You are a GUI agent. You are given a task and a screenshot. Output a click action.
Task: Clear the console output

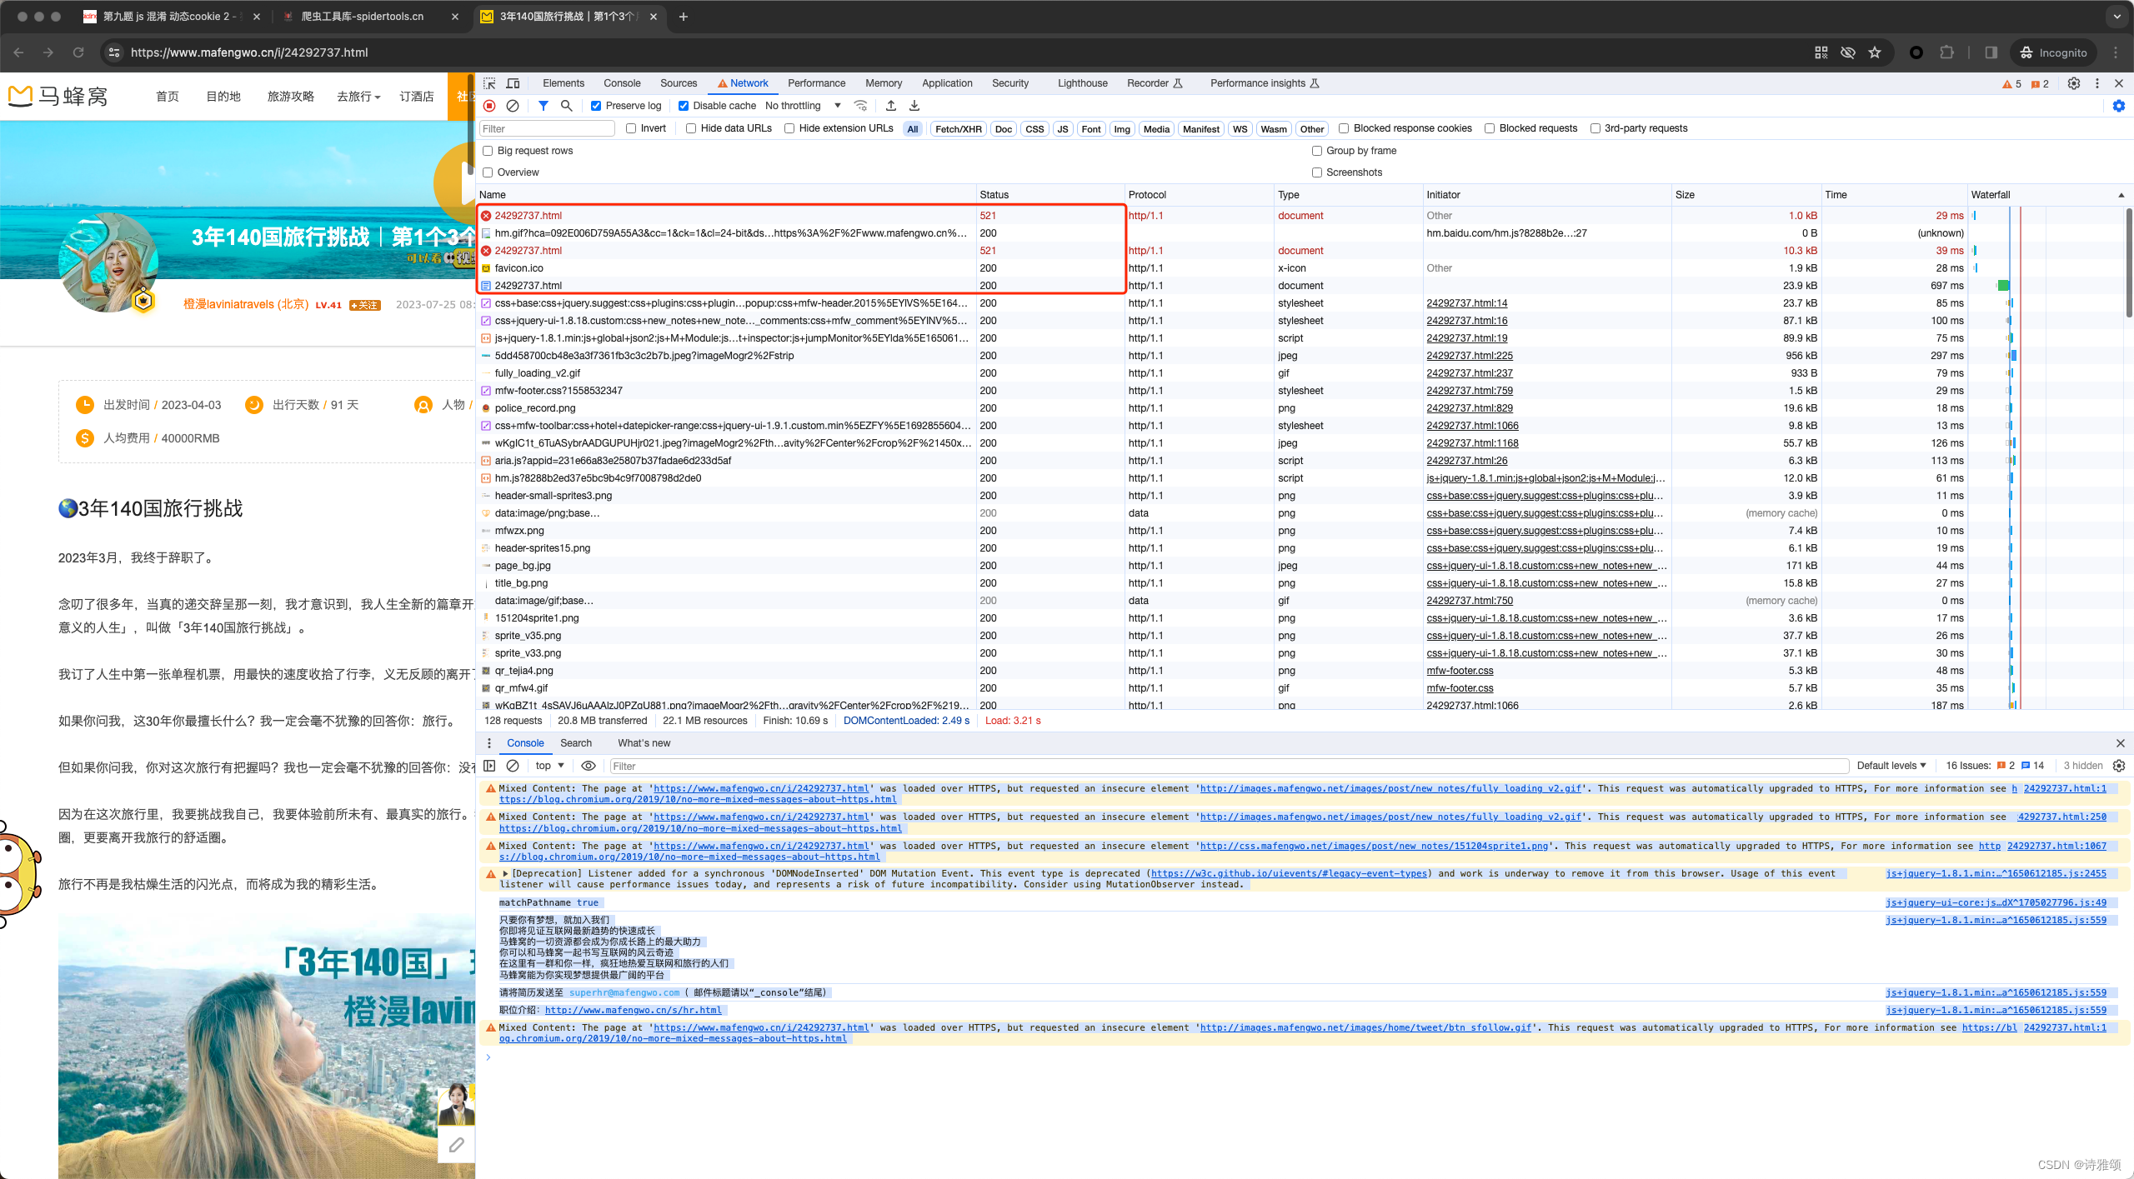click(513, 766)
